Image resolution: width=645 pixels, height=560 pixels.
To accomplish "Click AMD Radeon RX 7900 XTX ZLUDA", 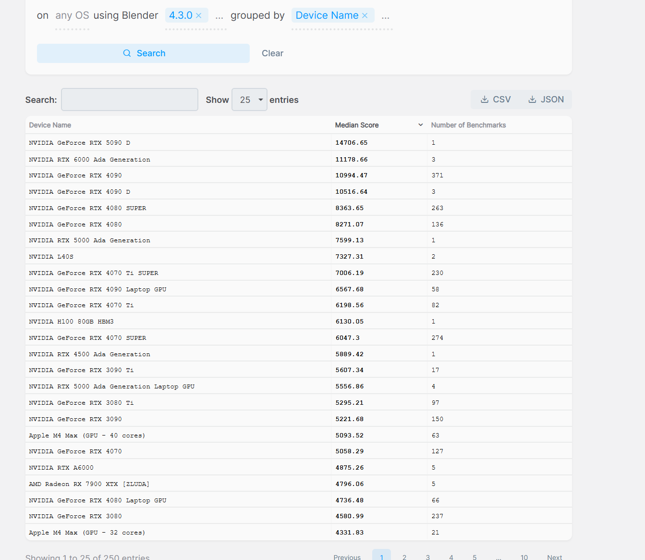I will [89, 484].
